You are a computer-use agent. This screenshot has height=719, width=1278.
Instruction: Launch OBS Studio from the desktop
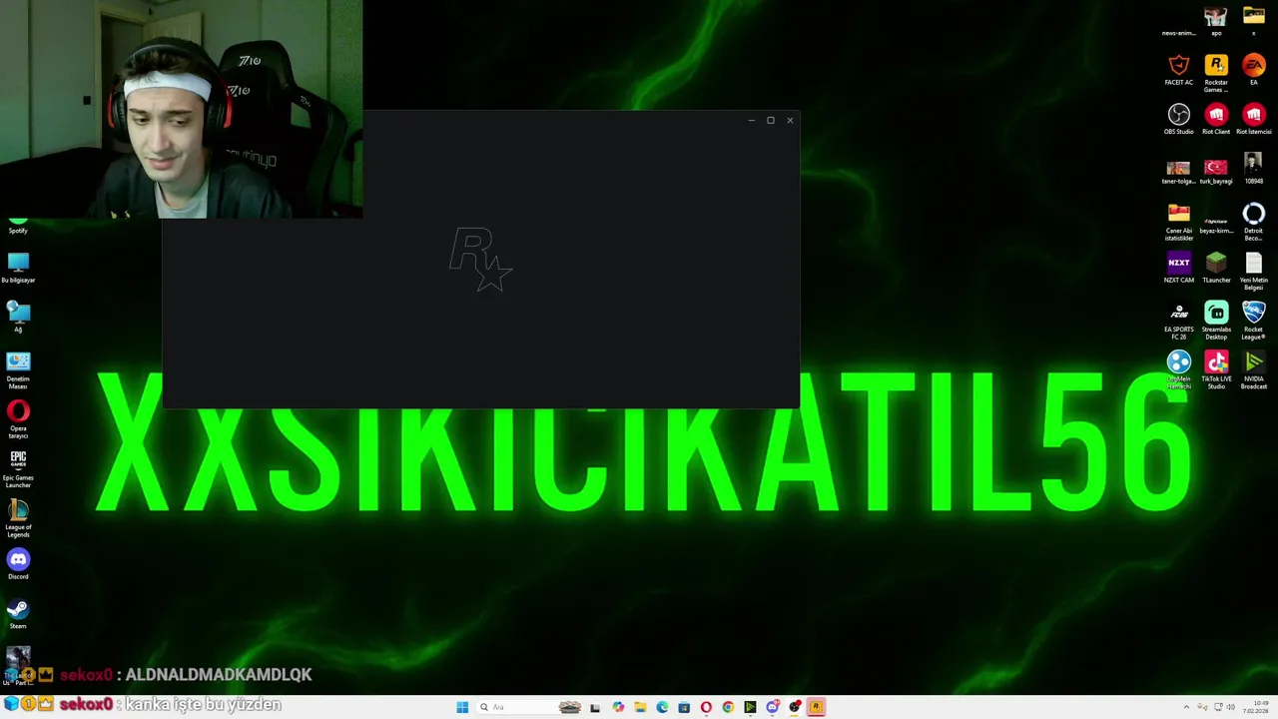point(1179,119)
